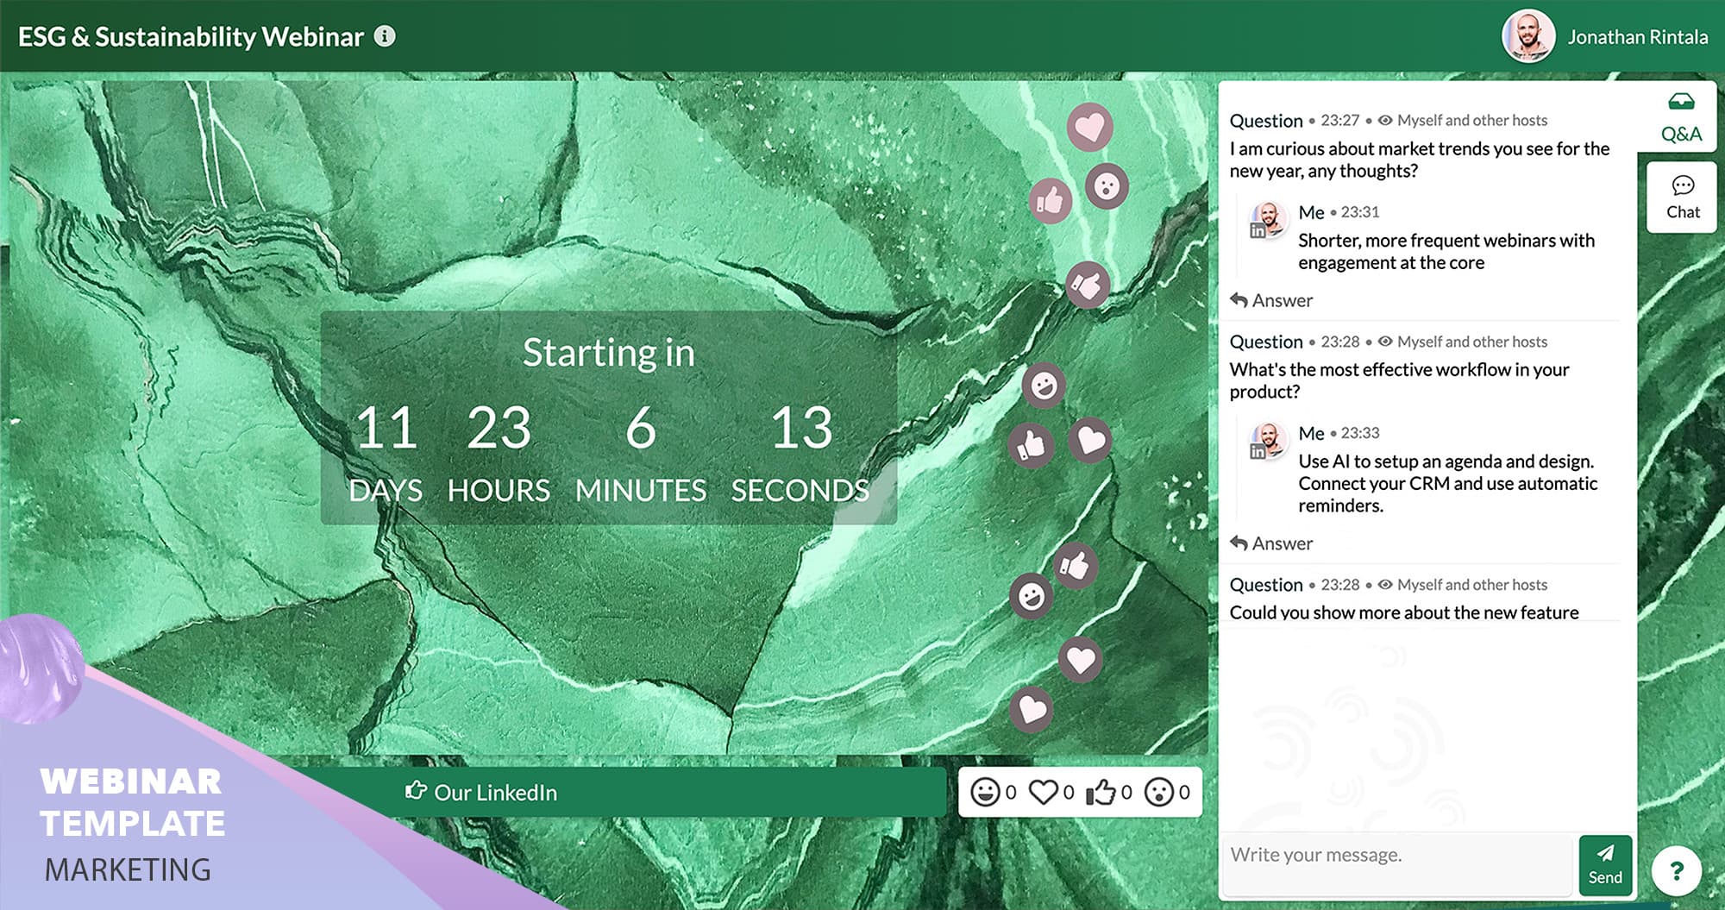This screenshot has height=910, width=1725.
Task: Send the smiley face reaction
Action: pos(985,792)
